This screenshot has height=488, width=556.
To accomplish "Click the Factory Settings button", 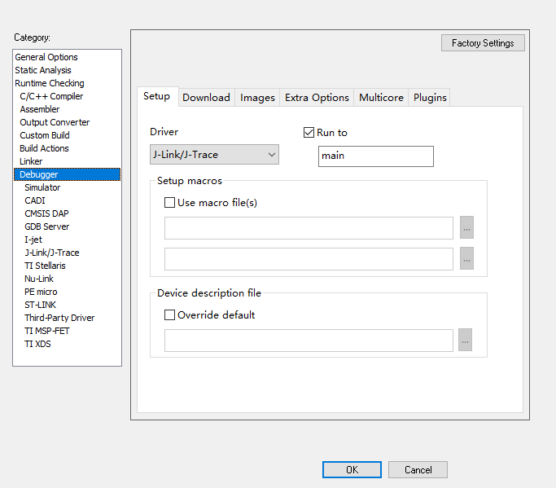I will pyautogui.click(x=483, y=43).
